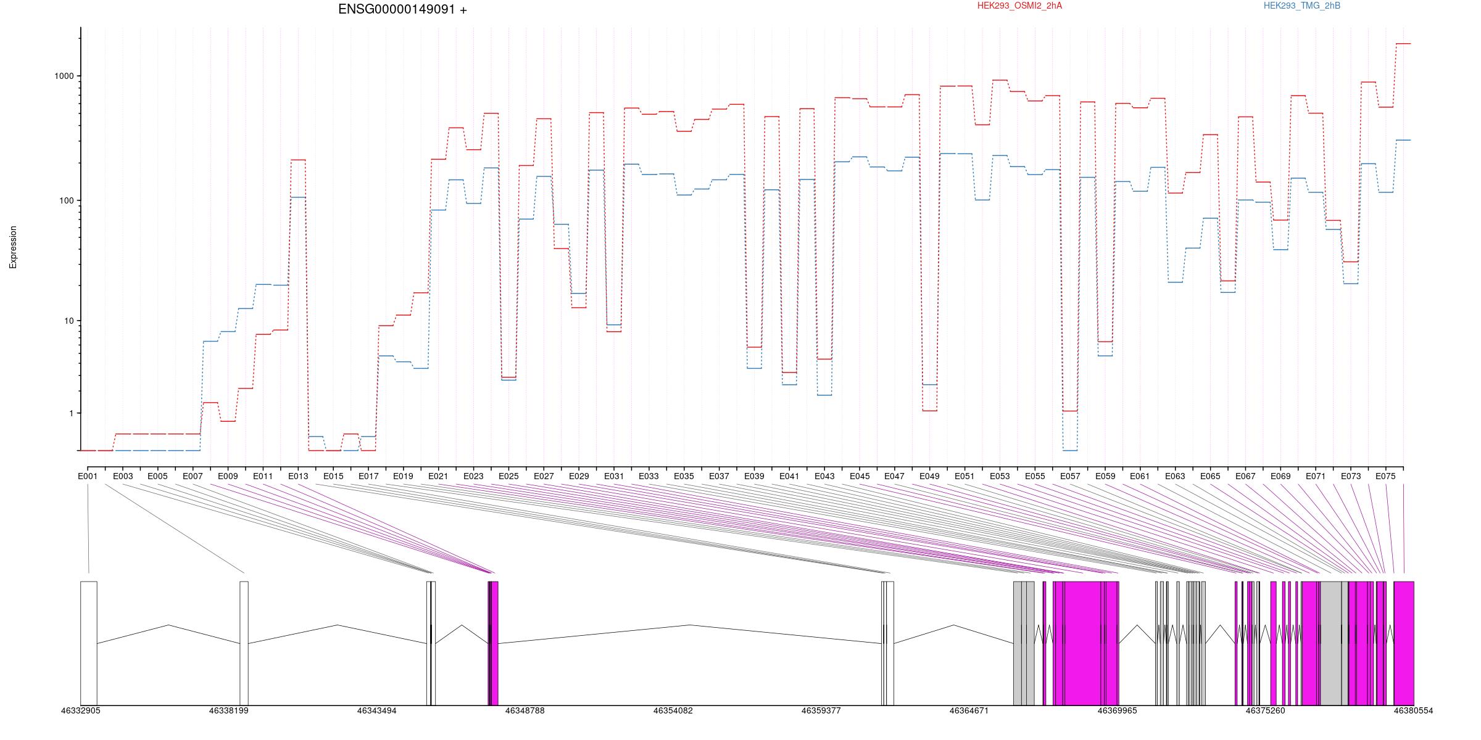Click exon label E049
This screenshot has width=1481, height=740.
(x=929, y=476)
